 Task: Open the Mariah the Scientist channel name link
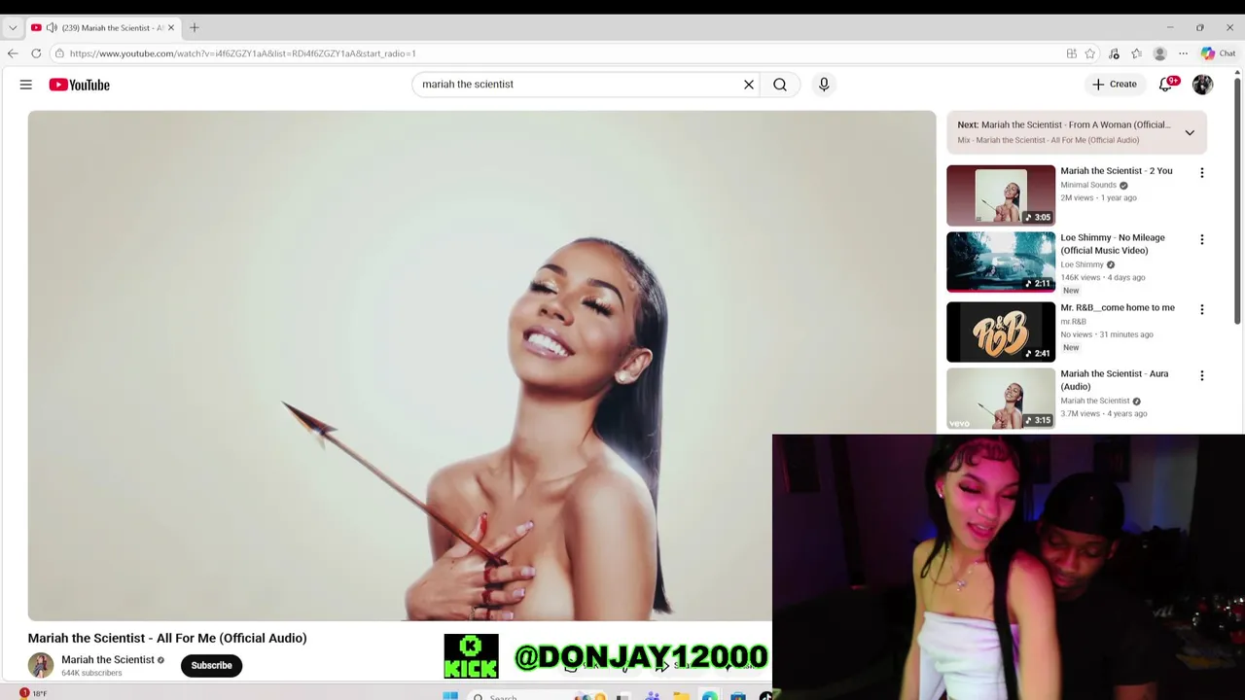point(108,660)
